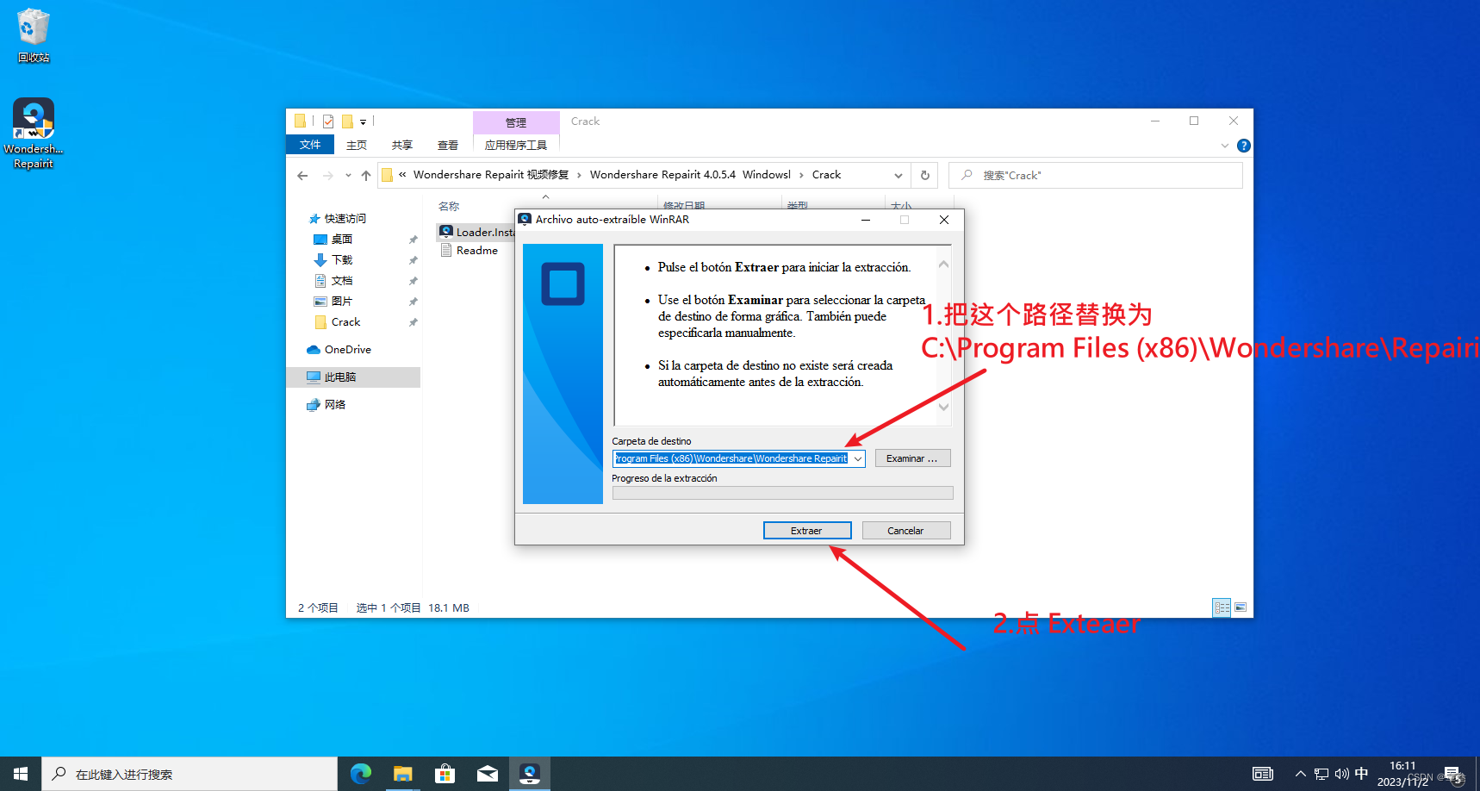The image size is (1480, 791).
Task: Click the search Crack box
Action: point(1096,175)
